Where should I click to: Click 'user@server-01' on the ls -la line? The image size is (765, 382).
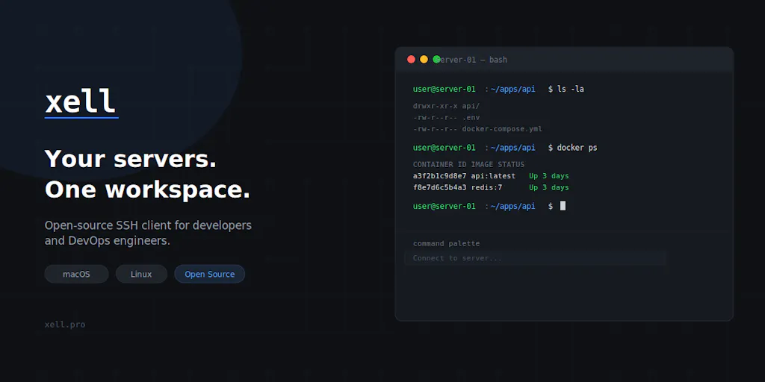444,90
